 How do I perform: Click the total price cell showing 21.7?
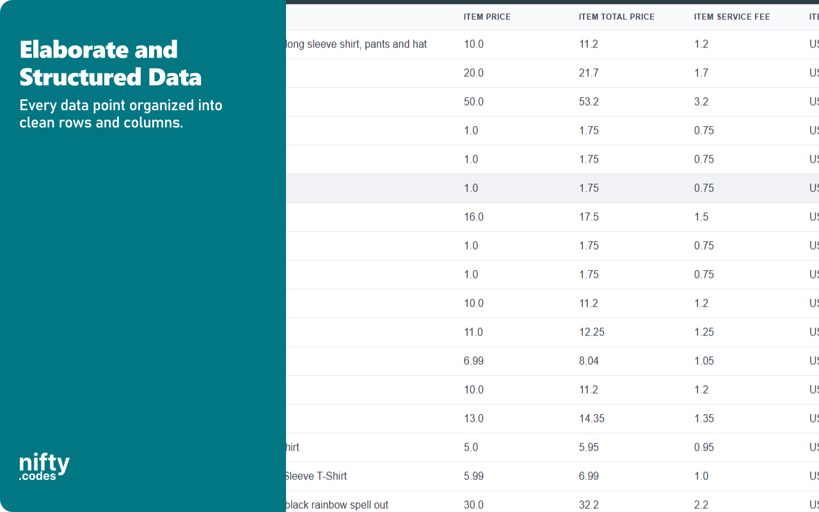click(x=589, y=73)
